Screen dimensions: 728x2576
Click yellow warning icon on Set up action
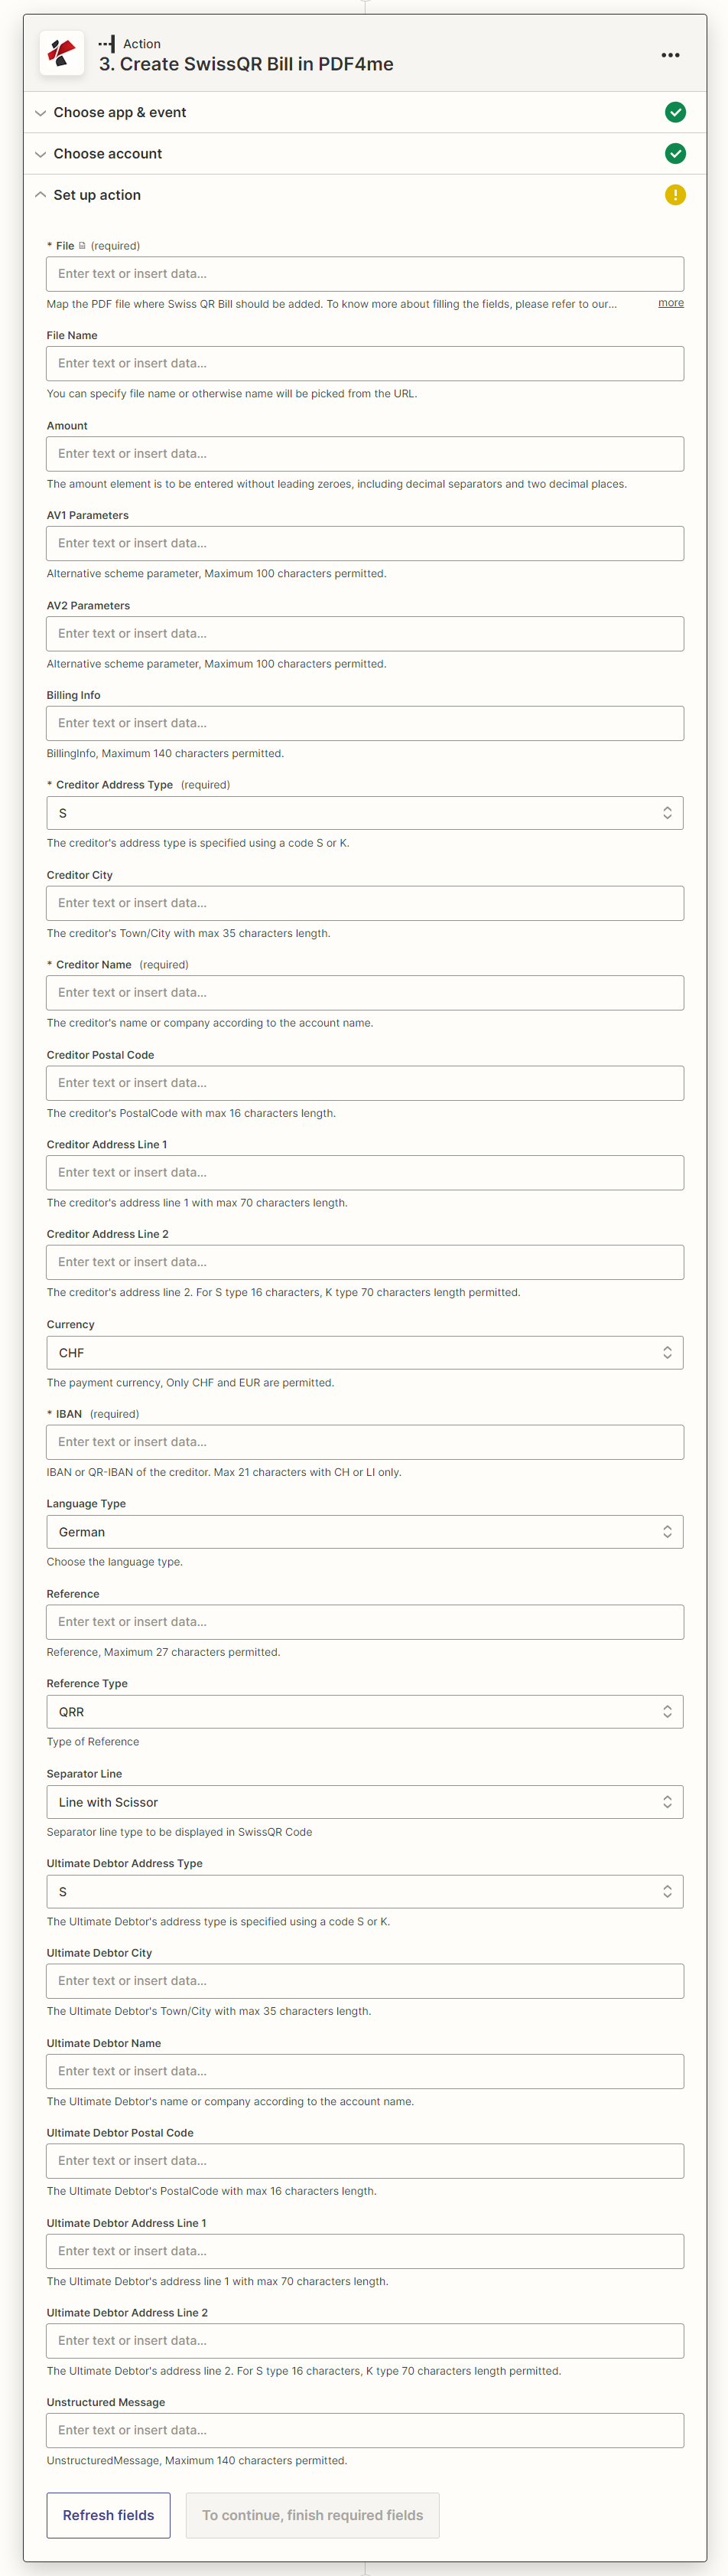(675, 195)
